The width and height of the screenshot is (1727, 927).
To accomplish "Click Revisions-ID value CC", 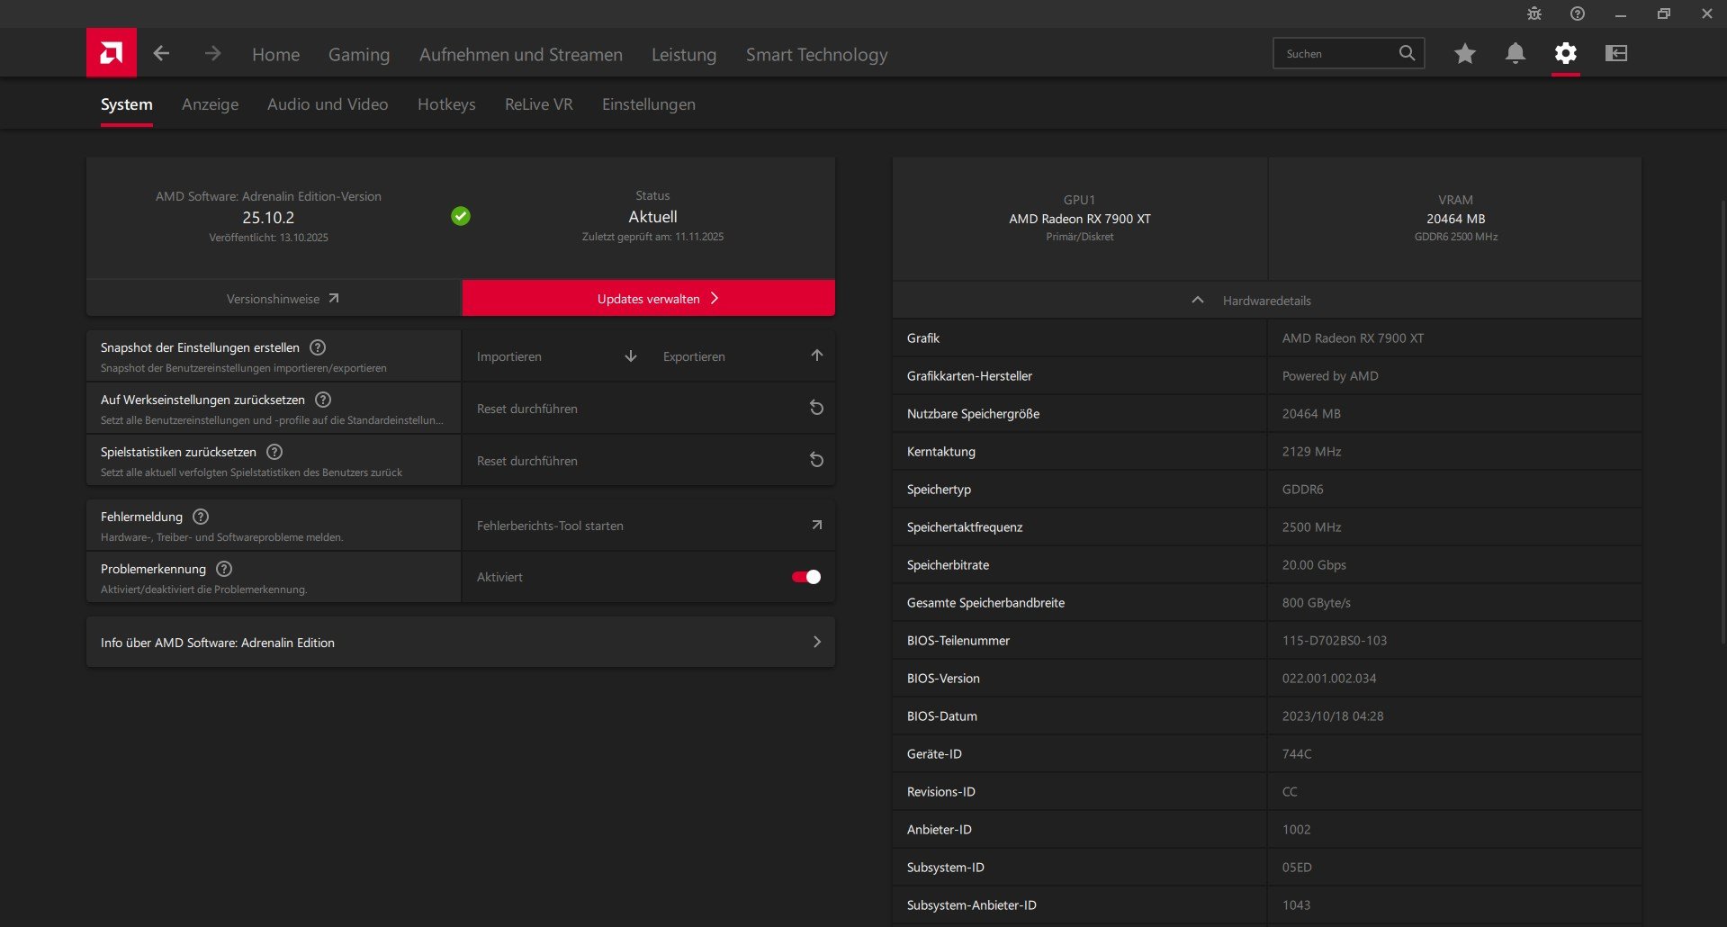I will point(1290,792).
